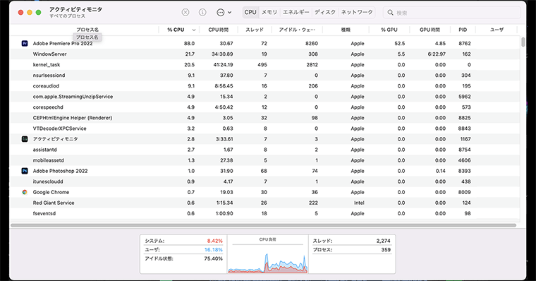This screenshot has height=281, width=536.
Task: Select the kernel_task process row
Action: 265,65
